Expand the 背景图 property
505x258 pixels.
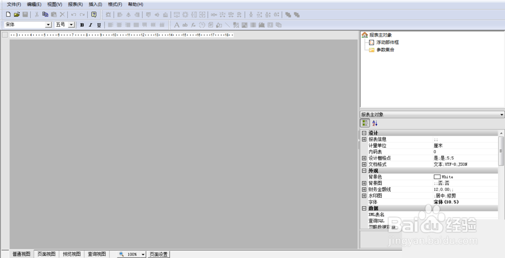pos(364,183)
